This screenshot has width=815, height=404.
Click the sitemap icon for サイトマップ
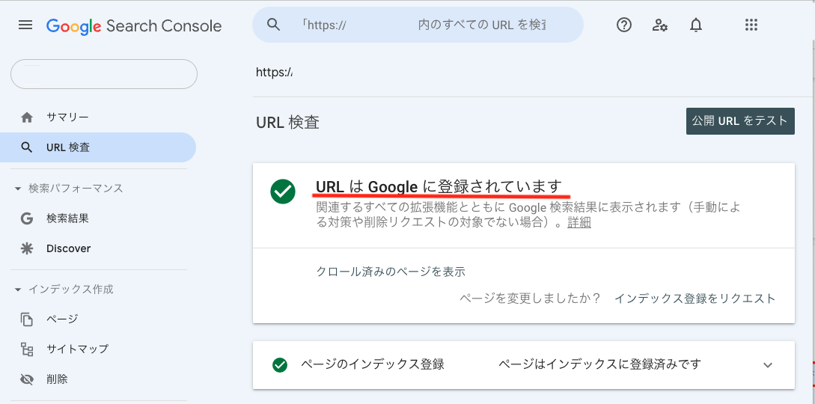(26, 349)
